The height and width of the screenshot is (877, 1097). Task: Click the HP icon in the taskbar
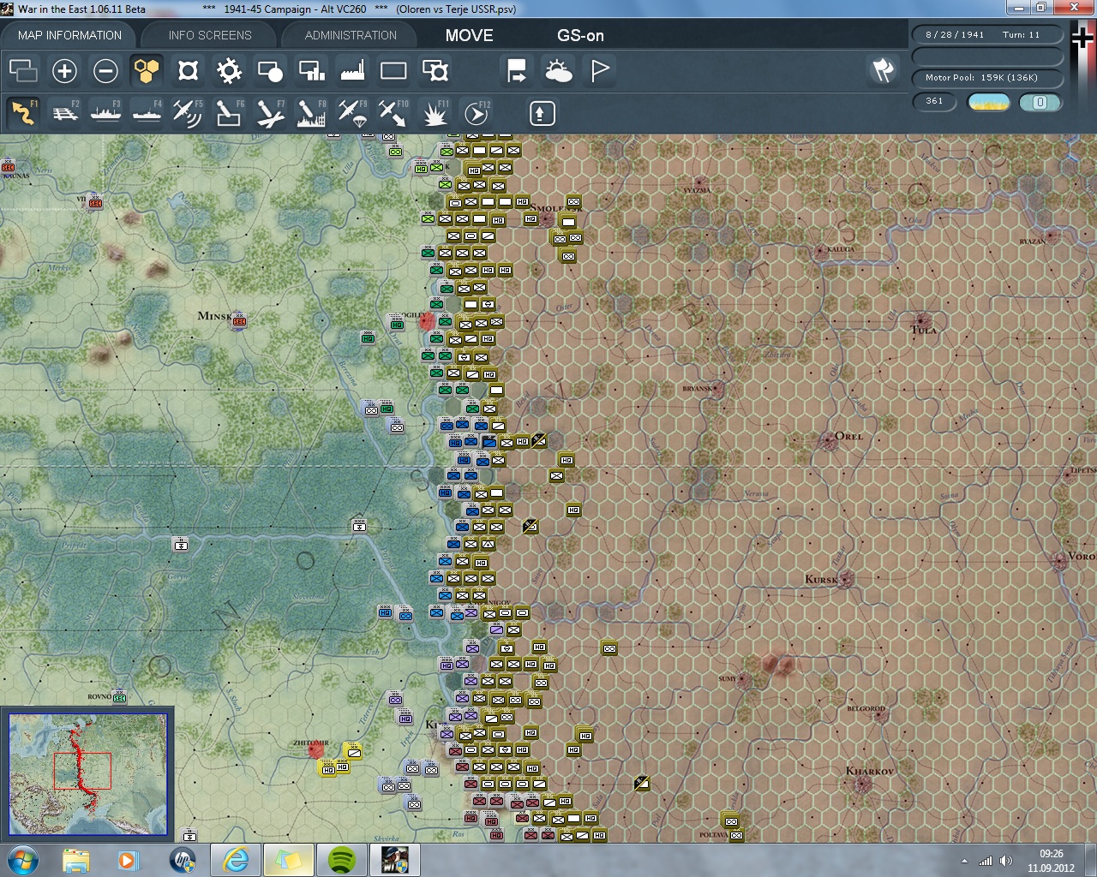[x=183, y=860]
